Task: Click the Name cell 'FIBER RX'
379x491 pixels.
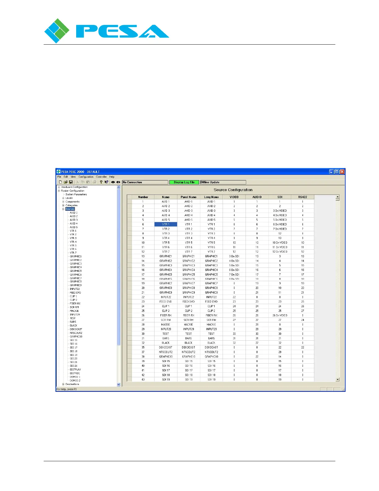Action: [166, 316]
